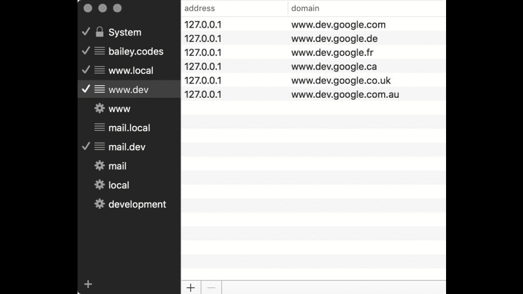Viewport: 523px width, 294px height.
Task: Click the list icon beside mail.local
Action: [100, 128]
